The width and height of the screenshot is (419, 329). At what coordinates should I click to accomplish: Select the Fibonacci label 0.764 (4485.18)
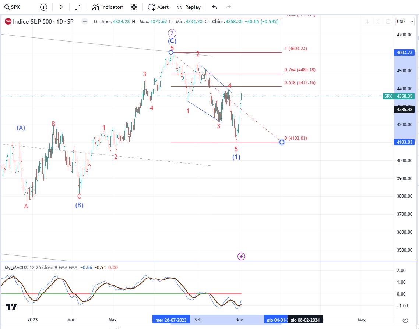300,70
